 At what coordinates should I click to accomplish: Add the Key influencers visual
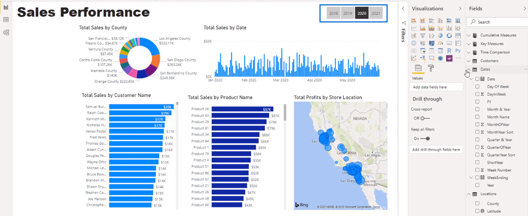414,58
